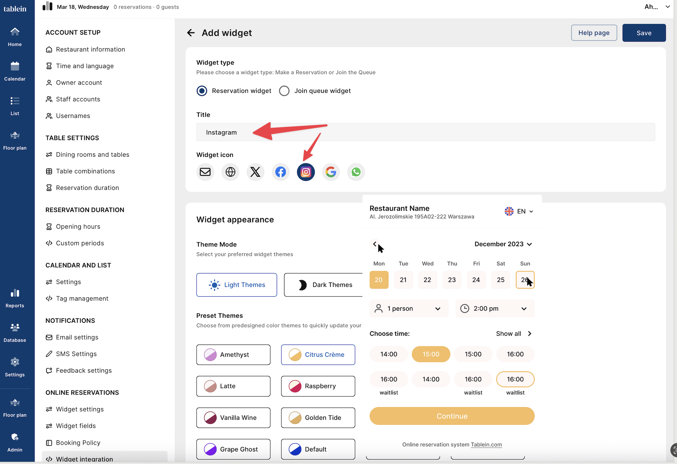Go to Restaurant information settings

(90, 49)
